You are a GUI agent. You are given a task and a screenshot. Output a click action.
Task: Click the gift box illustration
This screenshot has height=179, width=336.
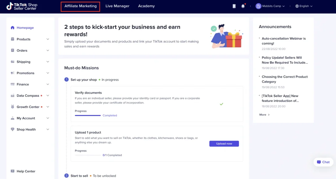coord(234,40)
